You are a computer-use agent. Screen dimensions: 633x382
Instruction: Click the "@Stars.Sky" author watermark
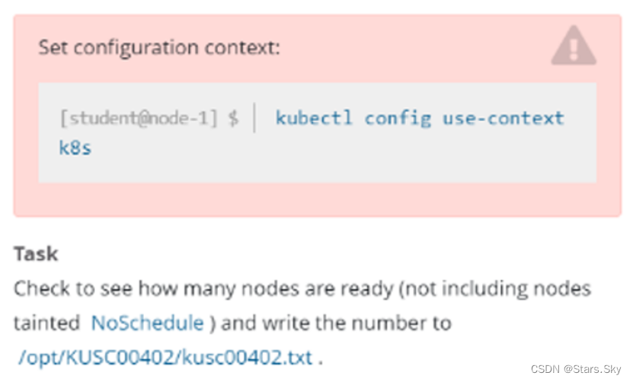pyautogui.click(x=597, y=368)
